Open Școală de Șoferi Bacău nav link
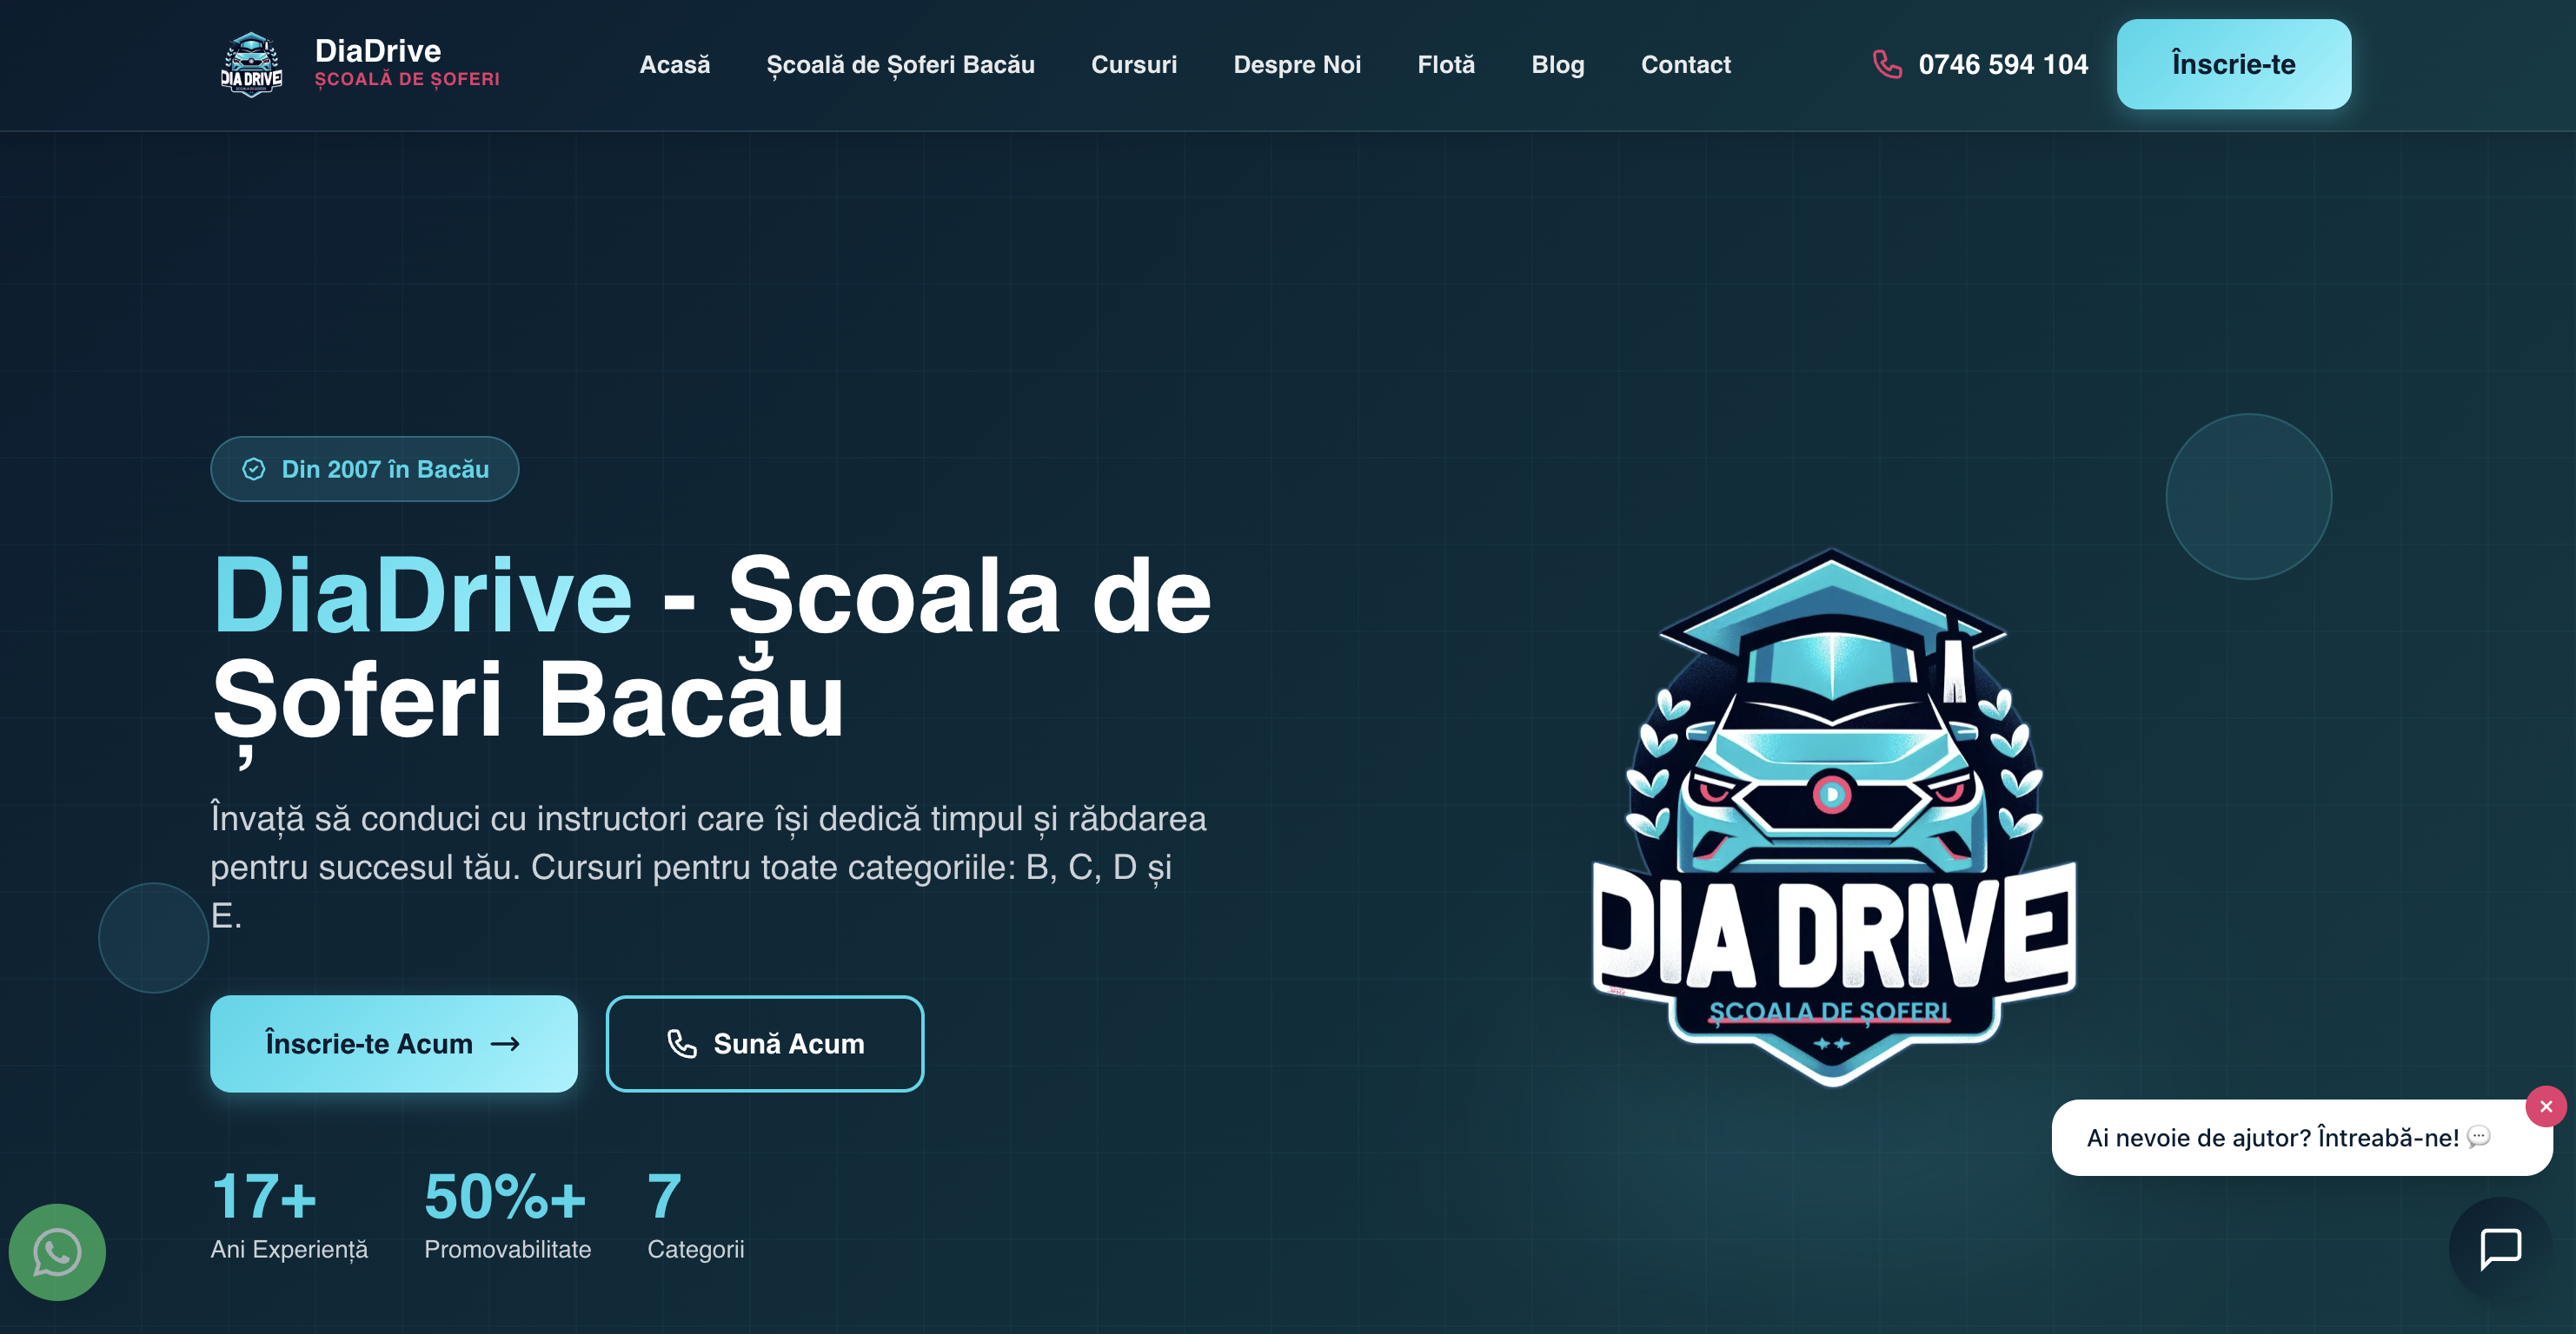The image size is (2576, 1334). (901, 64)
